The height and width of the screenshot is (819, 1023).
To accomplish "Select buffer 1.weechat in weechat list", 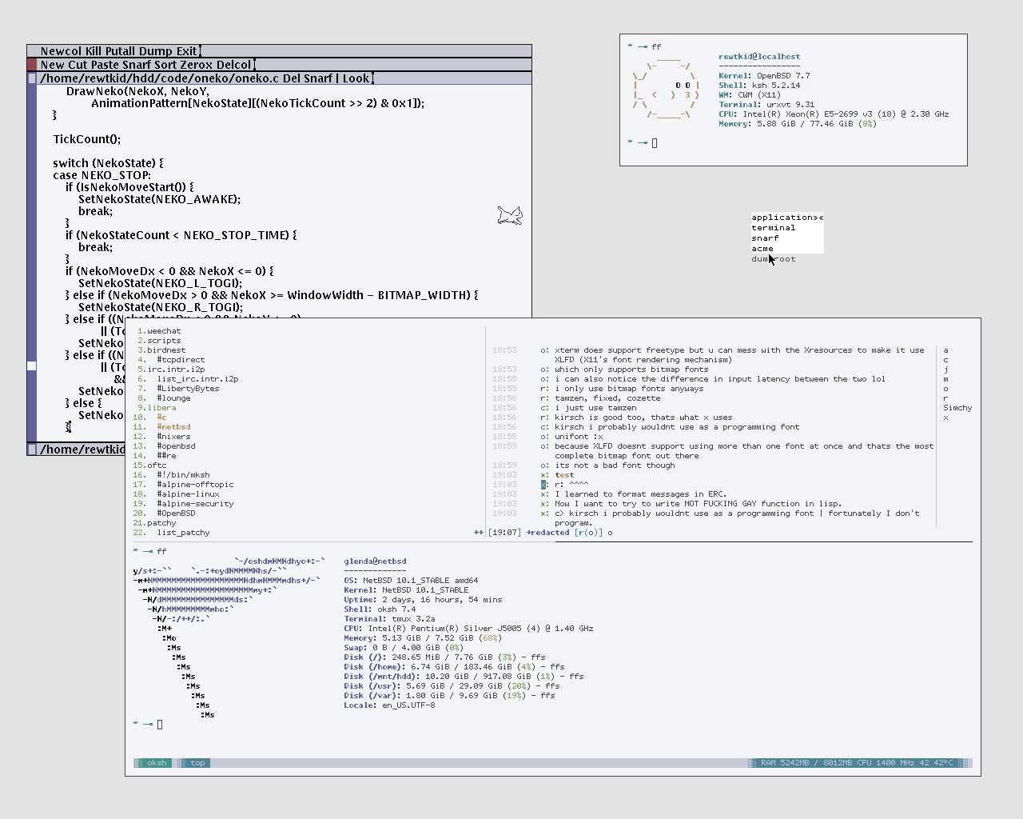I will pyautogui.click(x=159, y=331).
